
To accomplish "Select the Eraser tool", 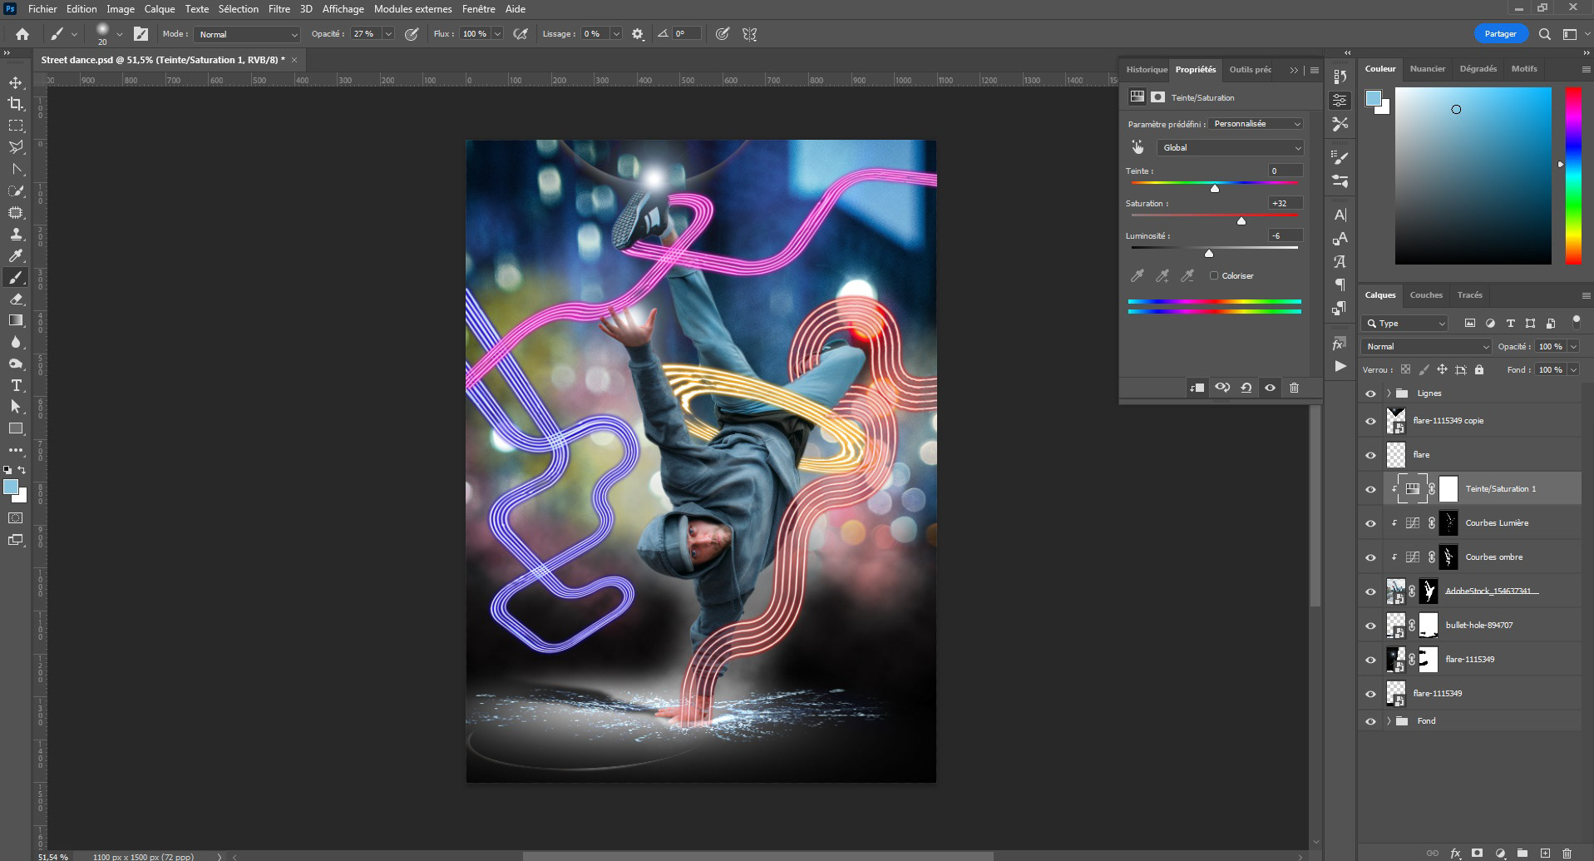I will coord(16,299).
